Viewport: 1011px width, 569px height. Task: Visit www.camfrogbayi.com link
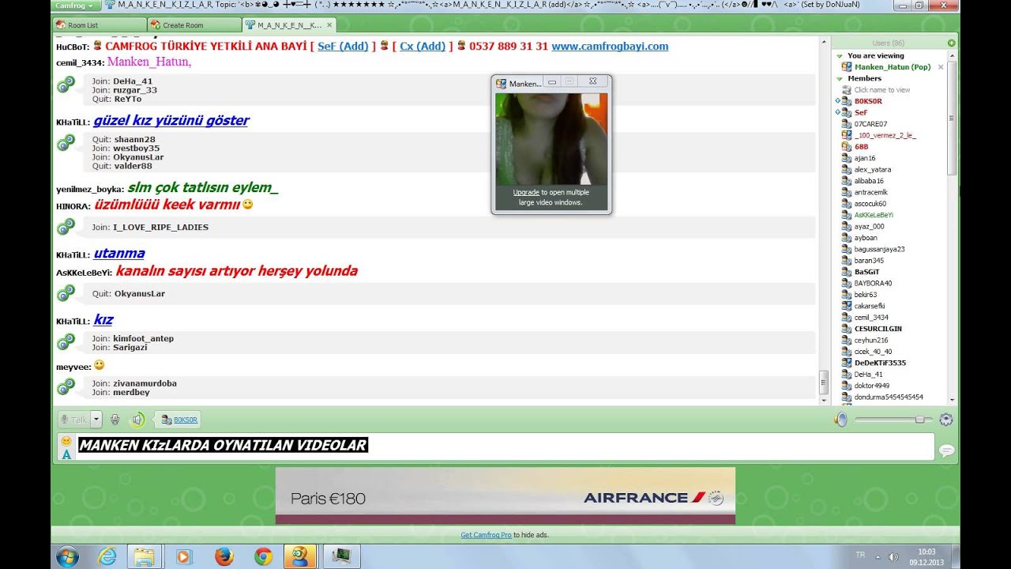[610, 46]
